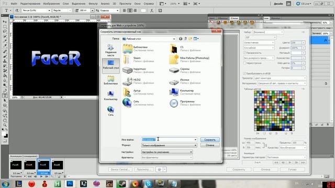This screenshot has width=335, height=188.
Task: Open the Программы folder
Action: 185,103
